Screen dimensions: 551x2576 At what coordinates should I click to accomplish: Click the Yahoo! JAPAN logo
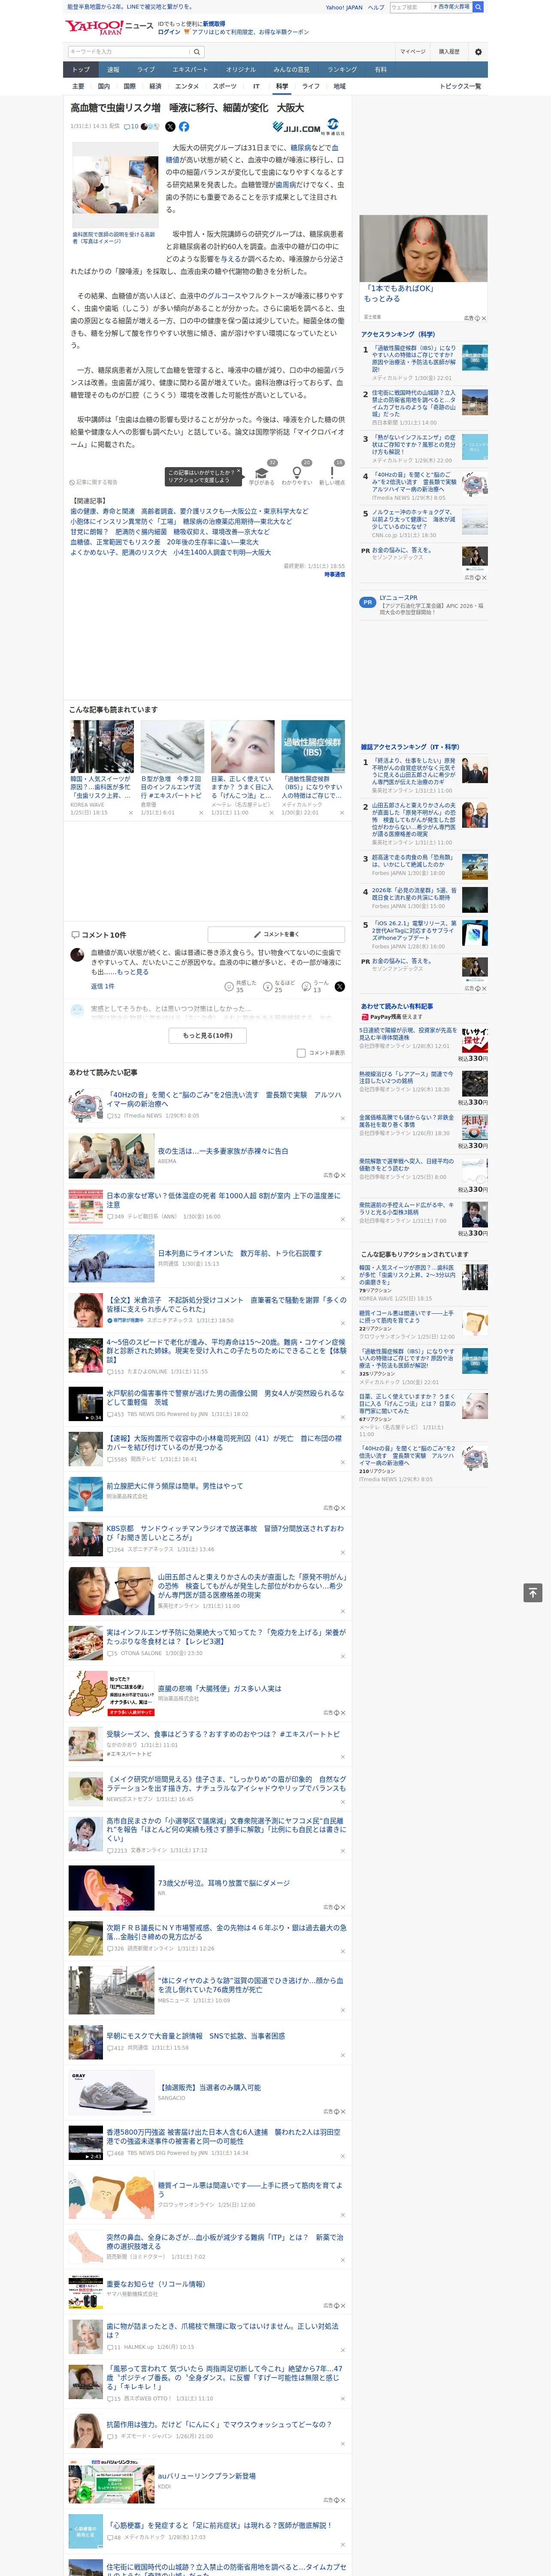tap(95, 27)
